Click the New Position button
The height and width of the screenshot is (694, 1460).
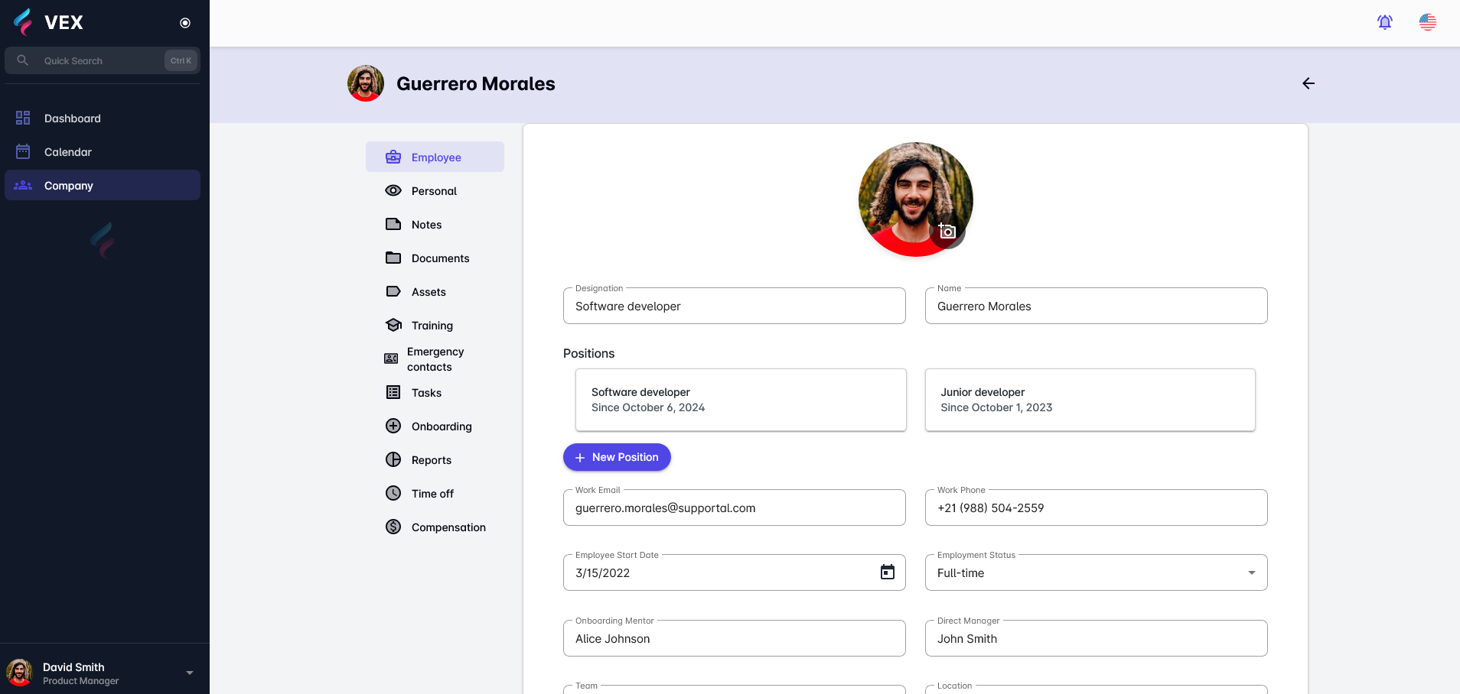pos(617,456)
